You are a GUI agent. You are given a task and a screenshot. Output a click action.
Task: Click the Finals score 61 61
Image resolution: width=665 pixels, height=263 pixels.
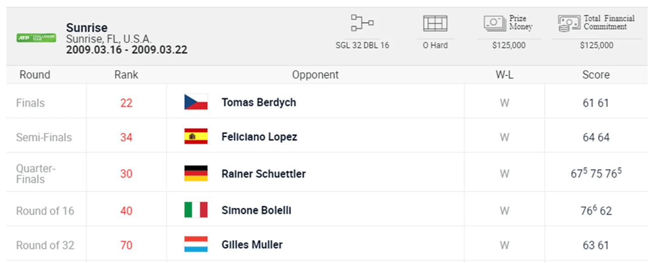point(596,103)
